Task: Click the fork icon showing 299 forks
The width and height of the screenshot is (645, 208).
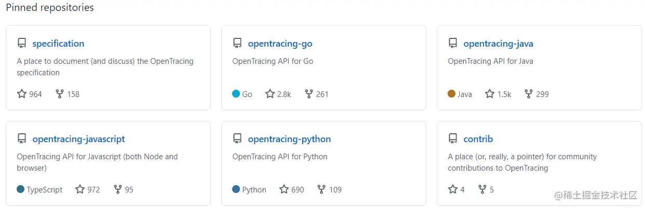Action: (529, 94)
